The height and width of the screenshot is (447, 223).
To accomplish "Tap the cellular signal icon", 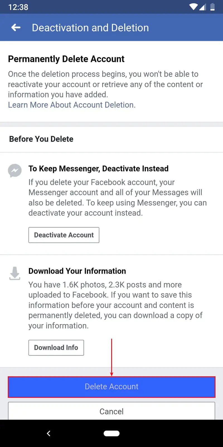I will (203, 7).
